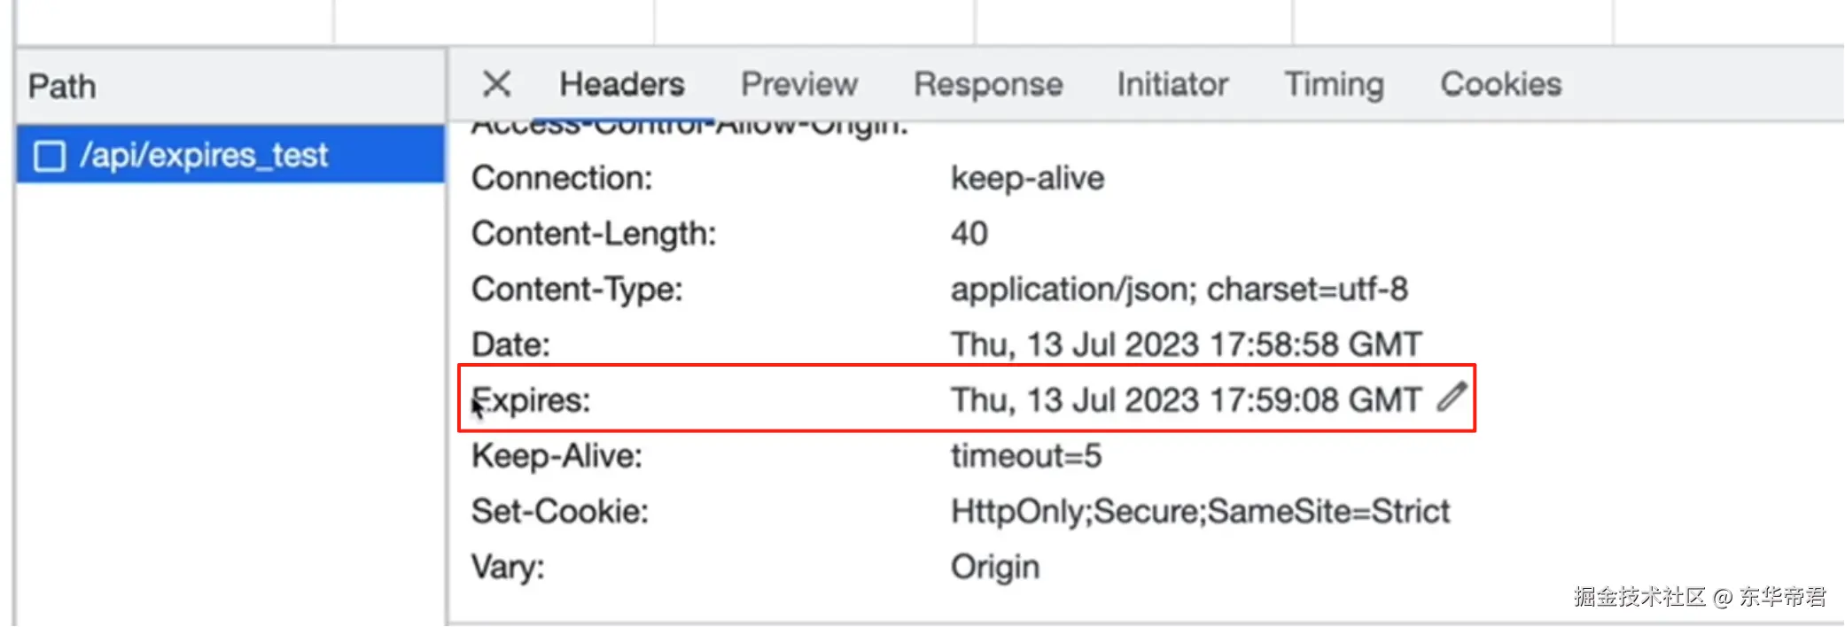Click the Keep-Alive timeout=5 value
This screenshot has width=1845, height=627.
[x=1025, y=456]
